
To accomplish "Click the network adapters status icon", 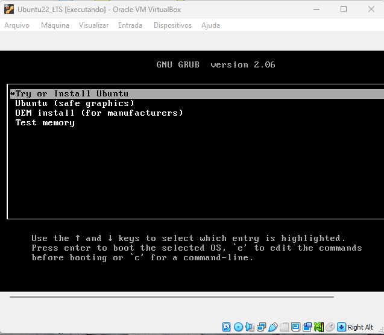I will [x=261, y=327].
